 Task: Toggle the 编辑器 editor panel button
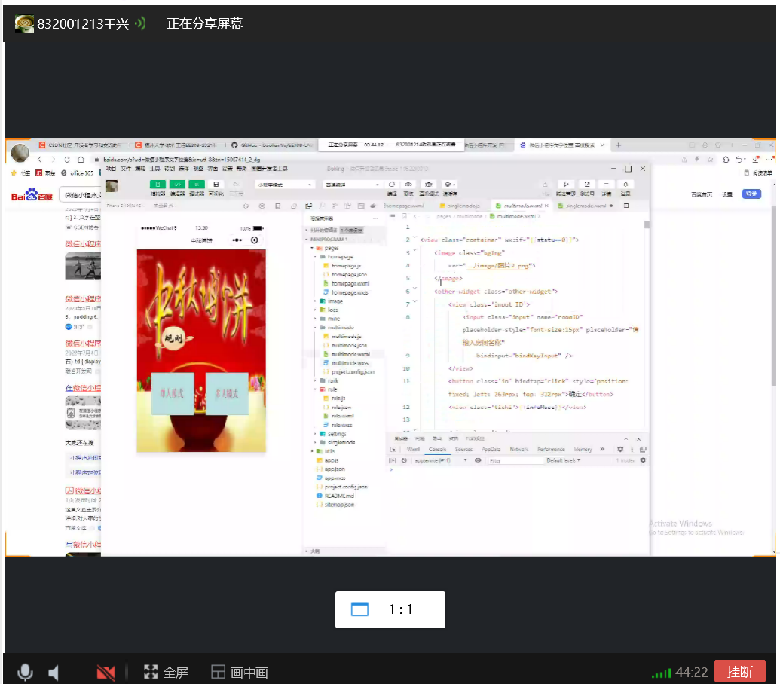(177, 185)
